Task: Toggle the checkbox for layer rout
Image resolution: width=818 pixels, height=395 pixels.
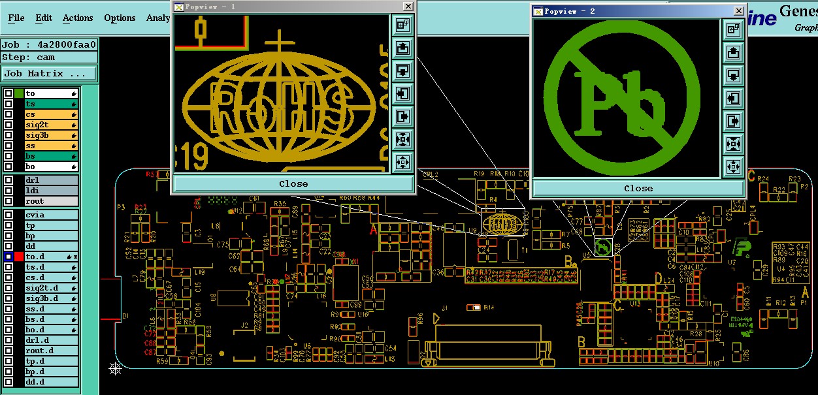Action: [x=8, y=201]
